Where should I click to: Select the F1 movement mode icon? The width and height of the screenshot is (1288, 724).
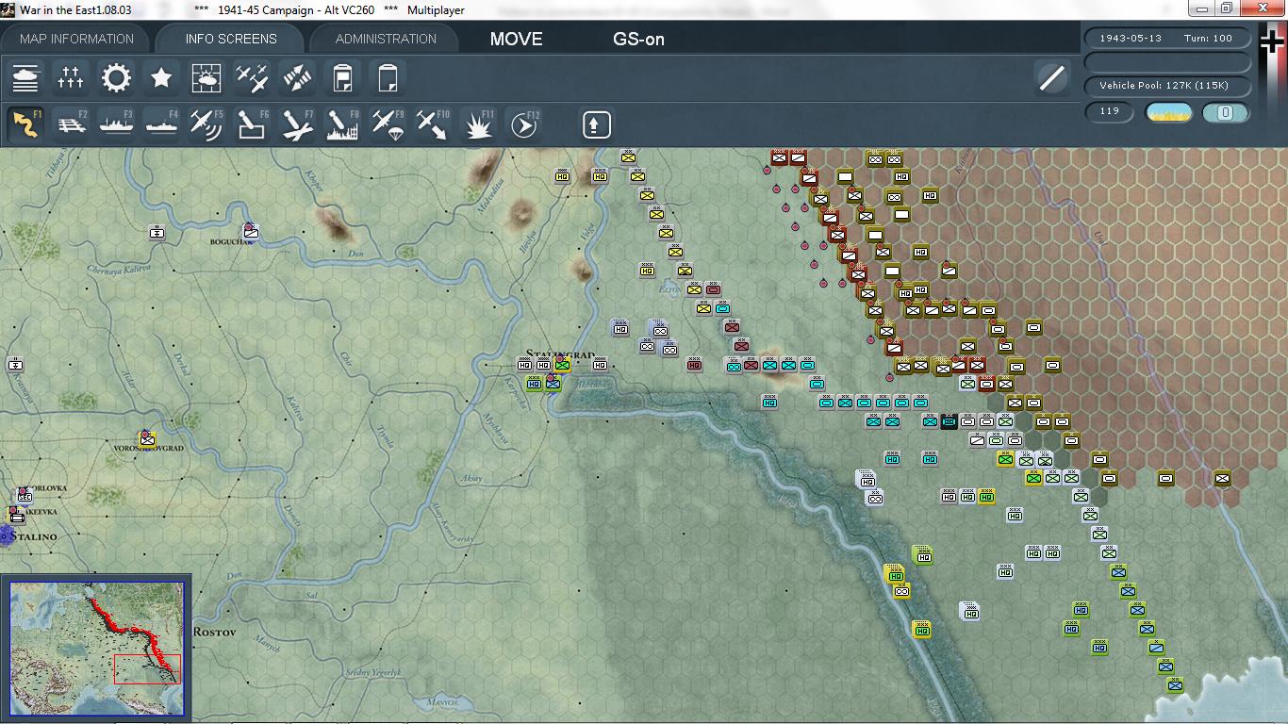tap(25, 123)
